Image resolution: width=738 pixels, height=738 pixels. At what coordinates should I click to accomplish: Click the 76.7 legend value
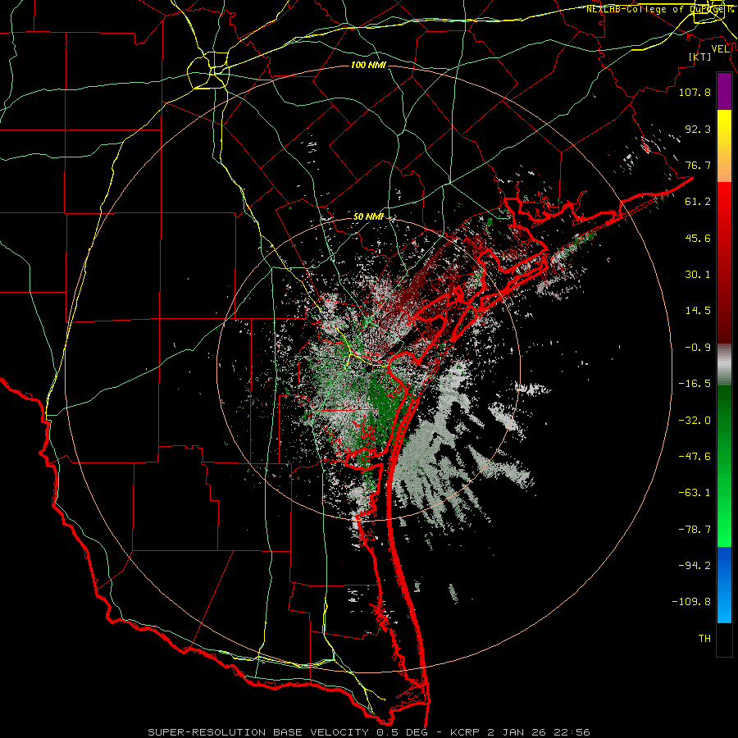(698, 165)
